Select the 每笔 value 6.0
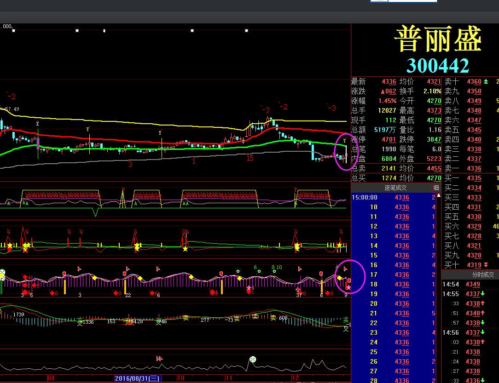The image size is (499, 383). point(436,149)
